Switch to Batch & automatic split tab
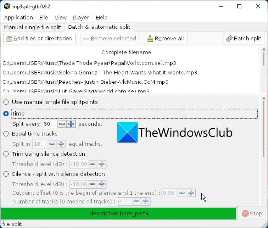268x228 pixels. (99, 27)
